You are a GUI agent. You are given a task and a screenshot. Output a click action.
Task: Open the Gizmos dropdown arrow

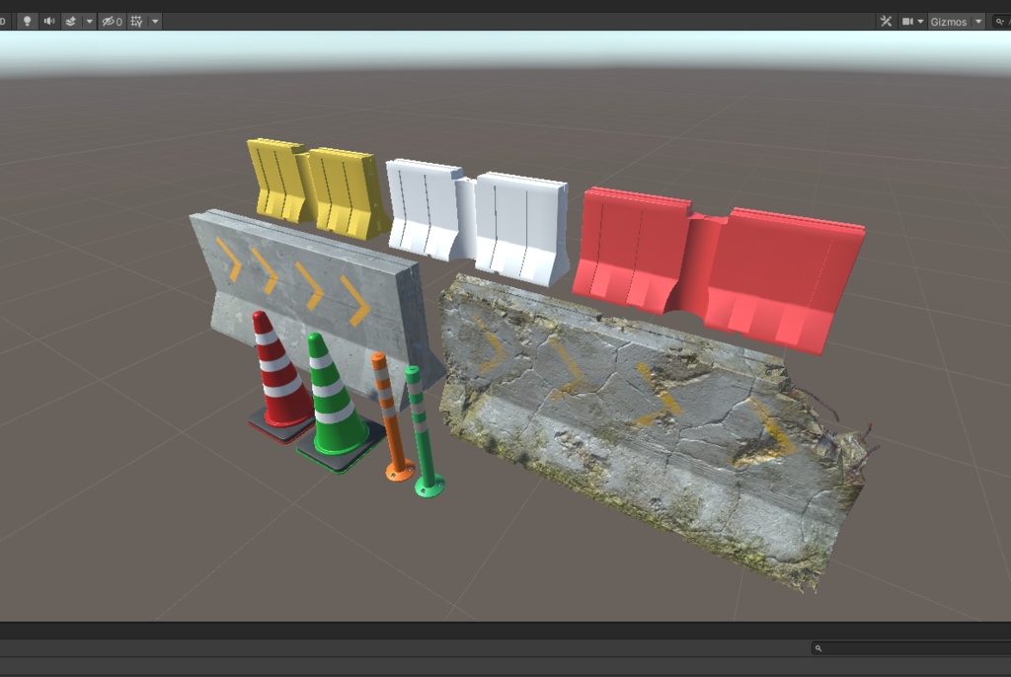977,21
